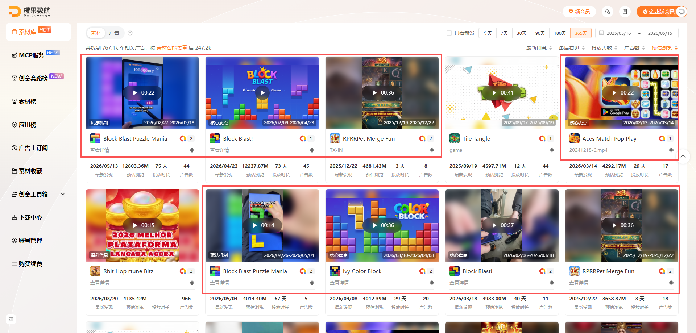Screen dimensions: 696x333
Task: Sort results by 投放天数
Action: point(604,48)
